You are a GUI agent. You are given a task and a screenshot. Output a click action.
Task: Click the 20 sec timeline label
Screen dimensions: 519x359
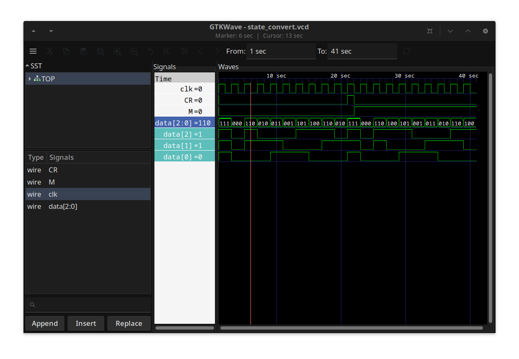click(x=341, y=76)
